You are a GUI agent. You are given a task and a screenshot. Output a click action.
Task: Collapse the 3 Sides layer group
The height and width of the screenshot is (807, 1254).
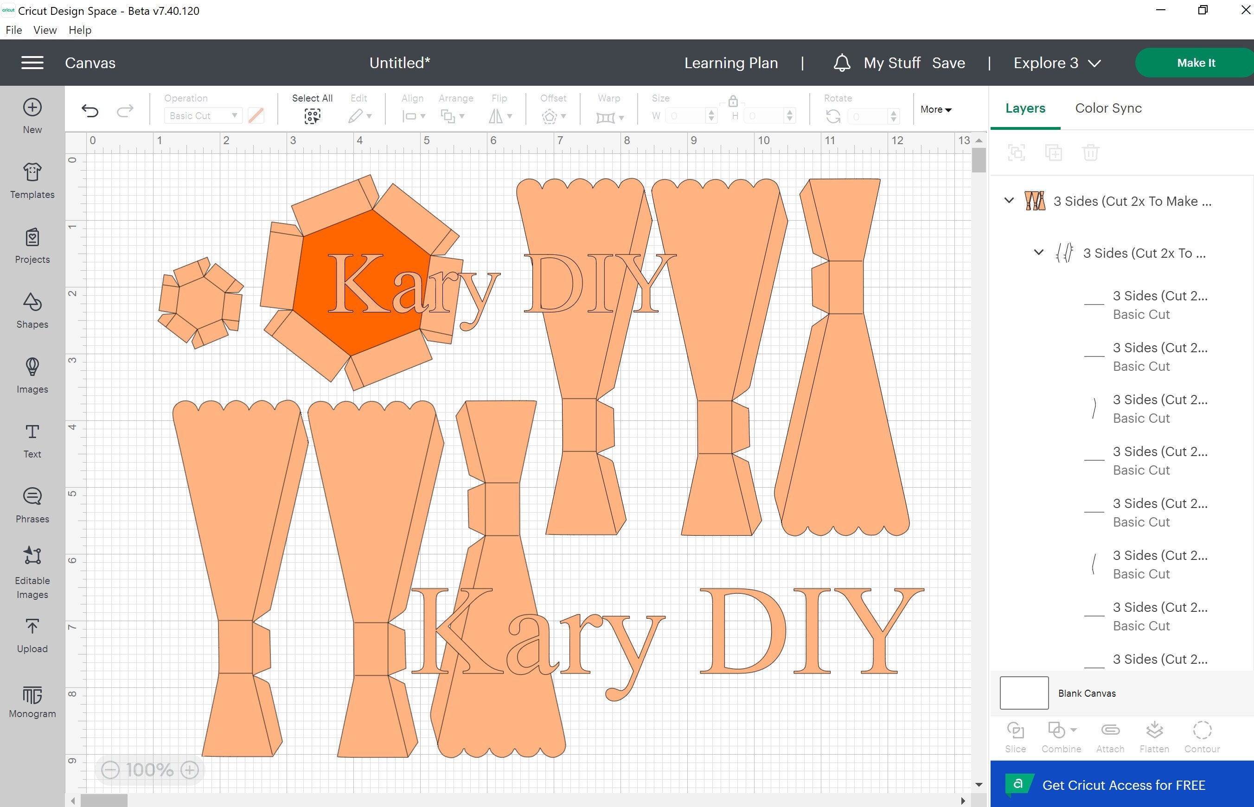coord(1008,201)
